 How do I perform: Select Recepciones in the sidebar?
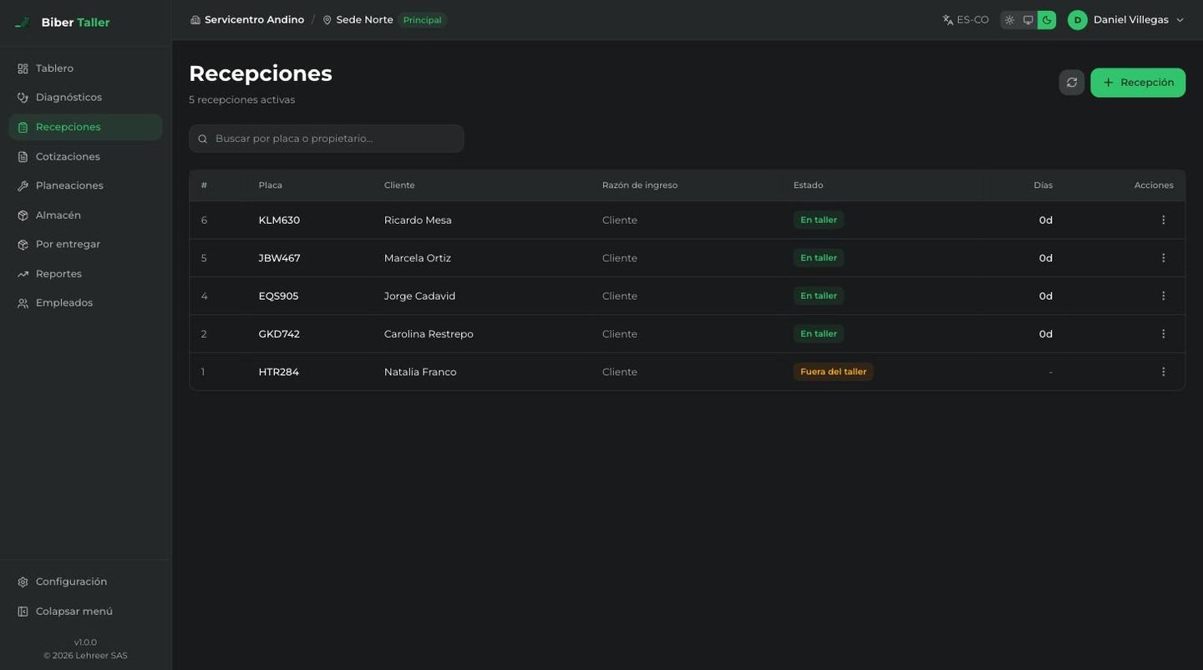pos(85,127)
